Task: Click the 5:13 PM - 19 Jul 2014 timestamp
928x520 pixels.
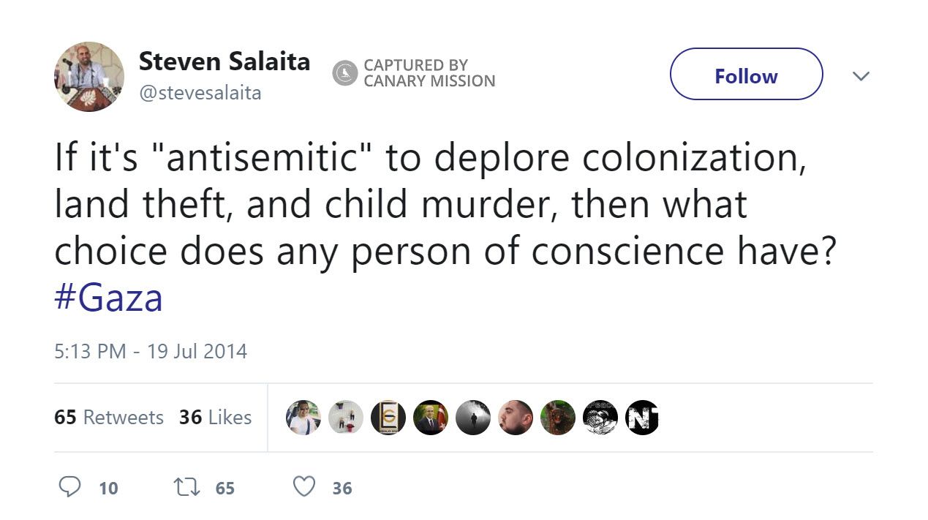Action: click(151, 351)
